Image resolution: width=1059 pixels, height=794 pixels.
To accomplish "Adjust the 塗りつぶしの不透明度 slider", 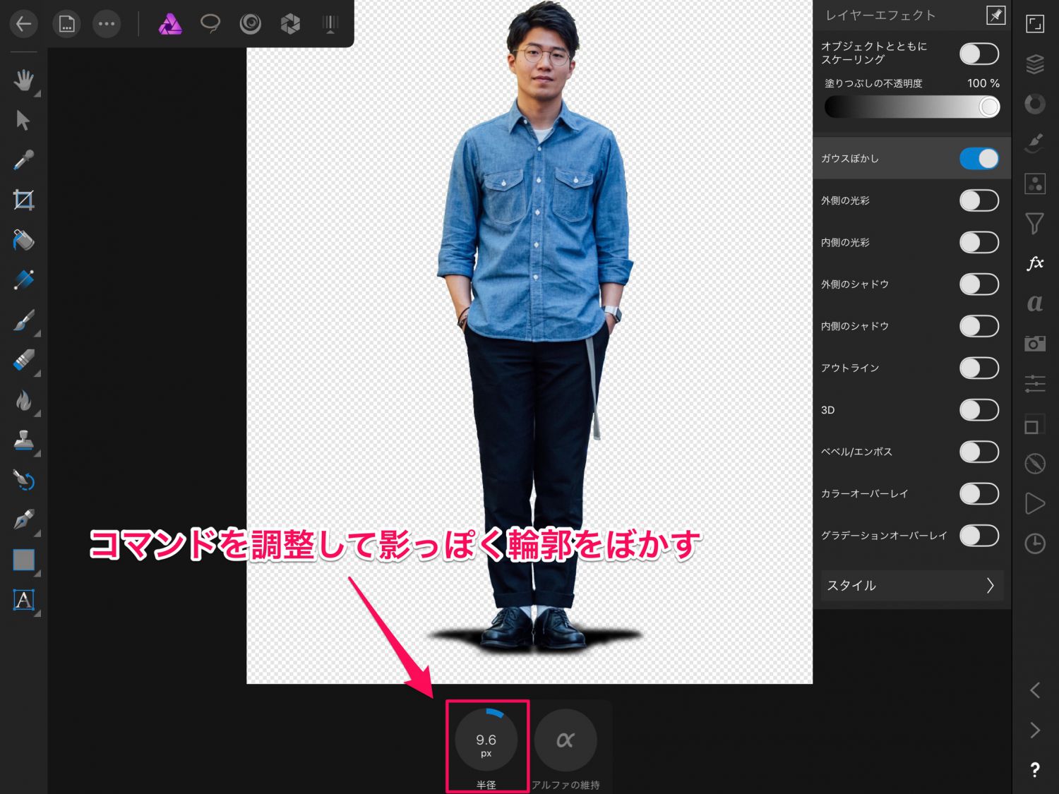I will coord(911,107).
